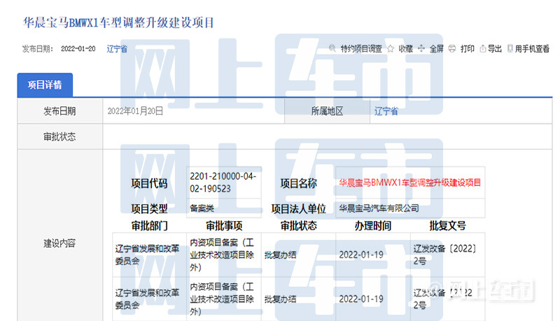Click the 2022年01月20日 date cell
This screenshot has width=560, height=321.
(x=135, y=111)
